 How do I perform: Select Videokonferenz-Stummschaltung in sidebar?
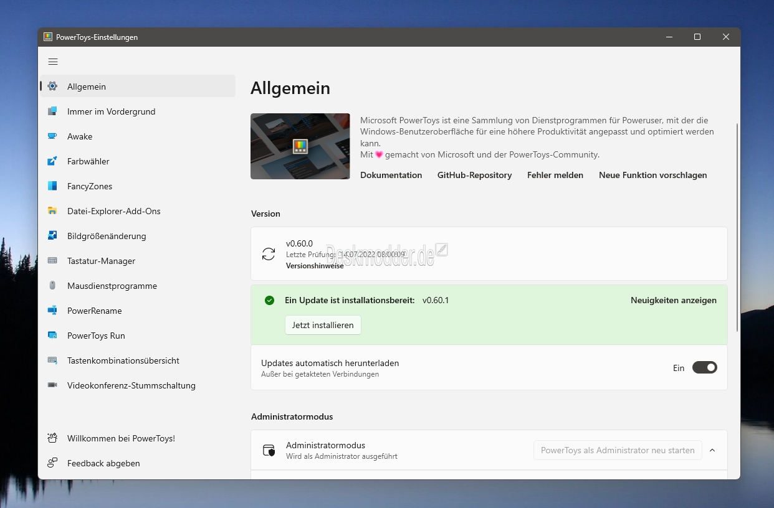pyautogui.click(x=138, y=385)
